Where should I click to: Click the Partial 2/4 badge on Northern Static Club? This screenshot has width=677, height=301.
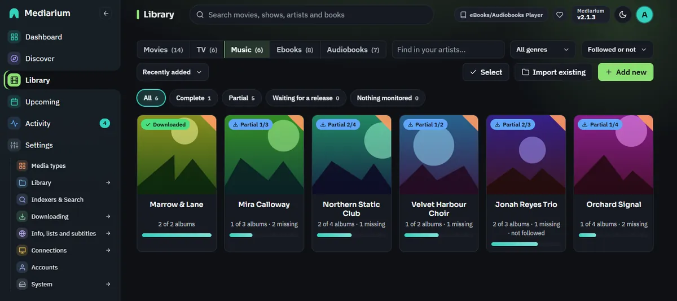338,124
